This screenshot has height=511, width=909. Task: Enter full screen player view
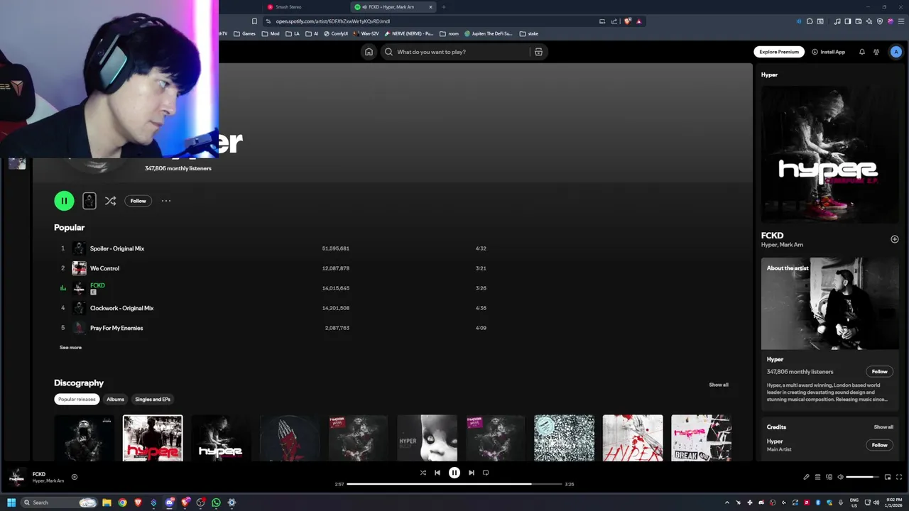899,477
